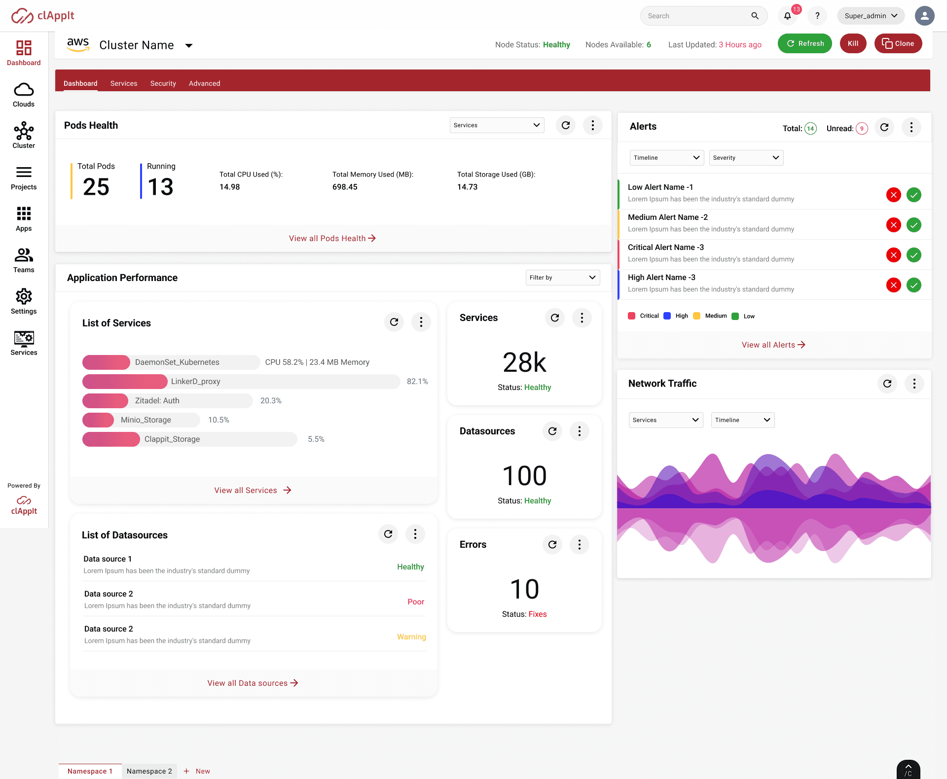
Task: Dismiss High Alert Name -3
Action: [894, 285]
